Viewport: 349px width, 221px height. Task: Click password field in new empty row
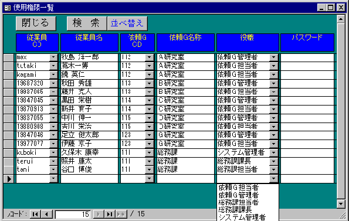[307, 179]
